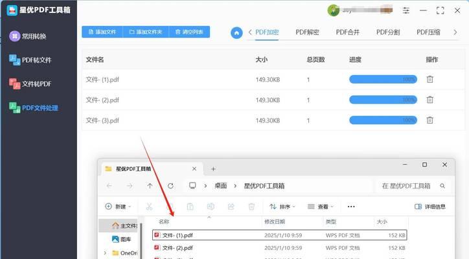
Task: Switch to the PDF分割 tab
Action: point(388,32)
